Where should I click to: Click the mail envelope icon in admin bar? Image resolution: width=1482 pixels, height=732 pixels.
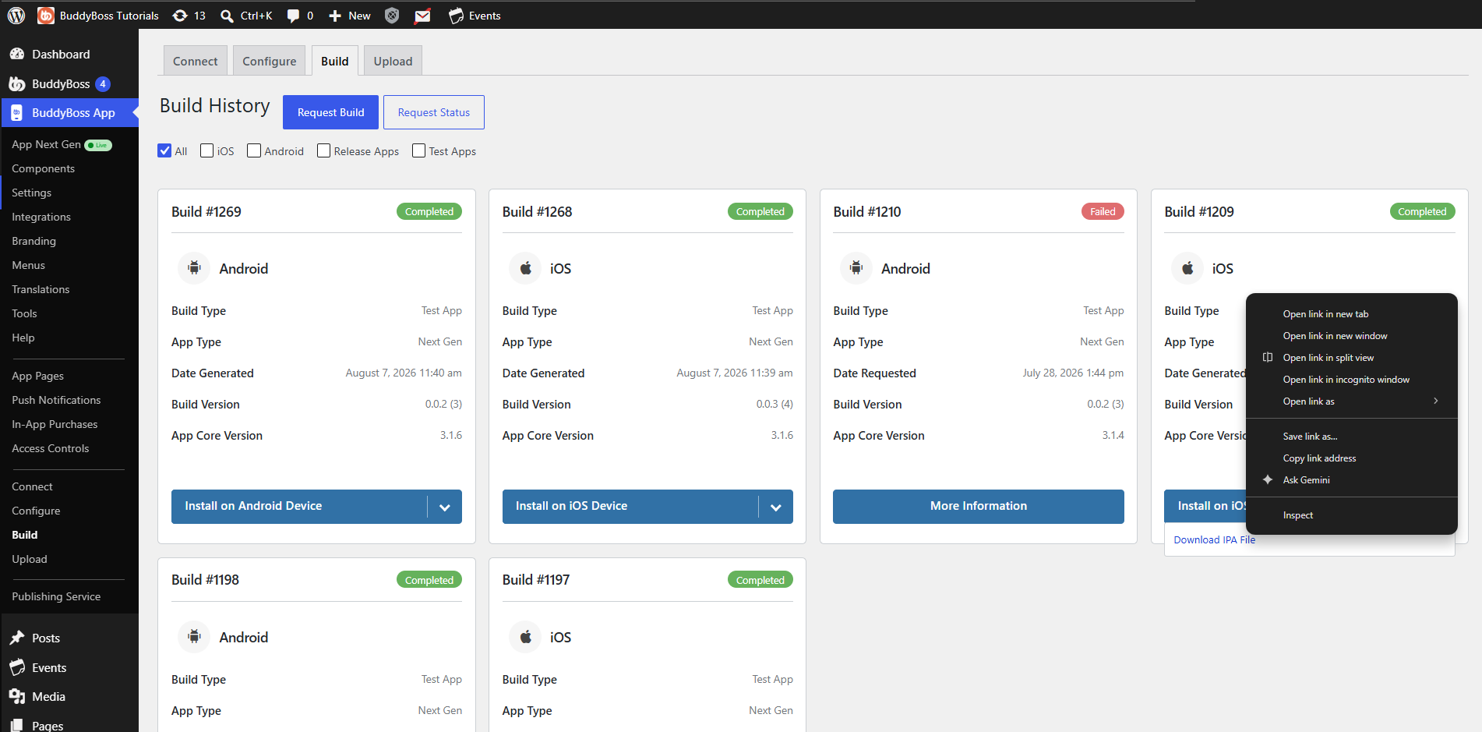pyautogui.click(x=422, y=16)
